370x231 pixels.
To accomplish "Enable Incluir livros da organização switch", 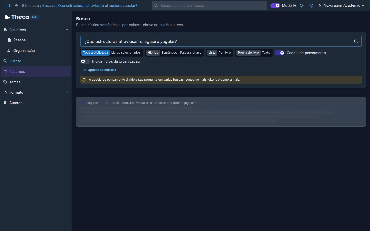I will pos(85,61).
